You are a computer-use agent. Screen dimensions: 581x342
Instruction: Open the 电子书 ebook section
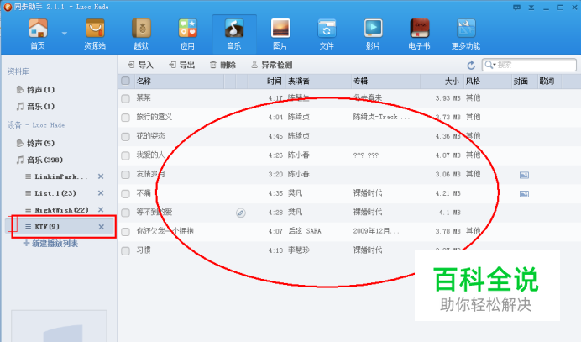click(419, 34)
